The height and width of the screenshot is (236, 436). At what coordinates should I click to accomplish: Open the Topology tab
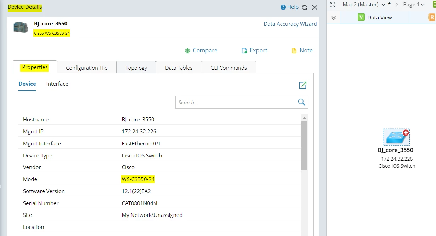136,68
